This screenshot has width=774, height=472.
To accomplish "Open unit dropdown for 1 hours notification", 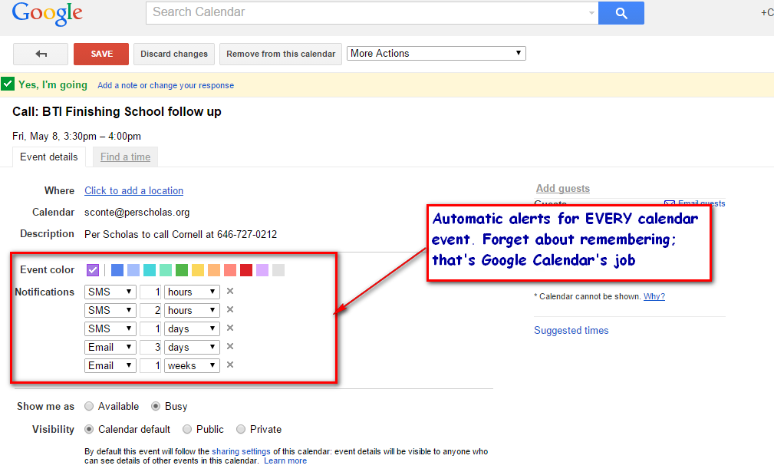I will (x=192, y=292).
